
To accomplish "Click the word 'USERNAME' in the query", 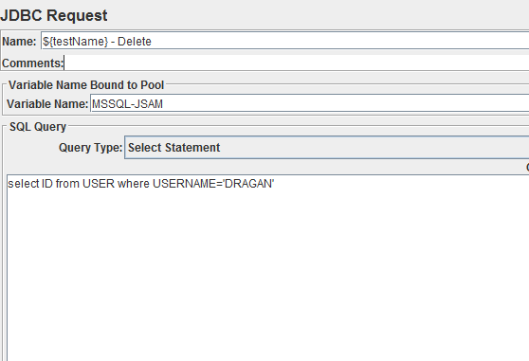I will 184,184.
